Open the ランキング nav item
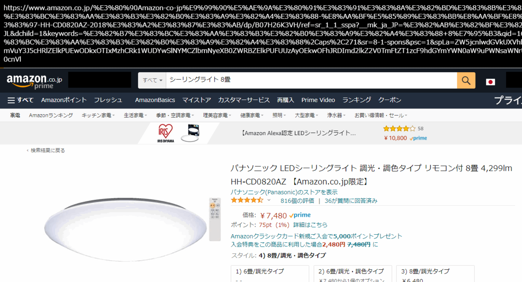The image size is (522, 282). pyautogui.click(x=357, y=100)
